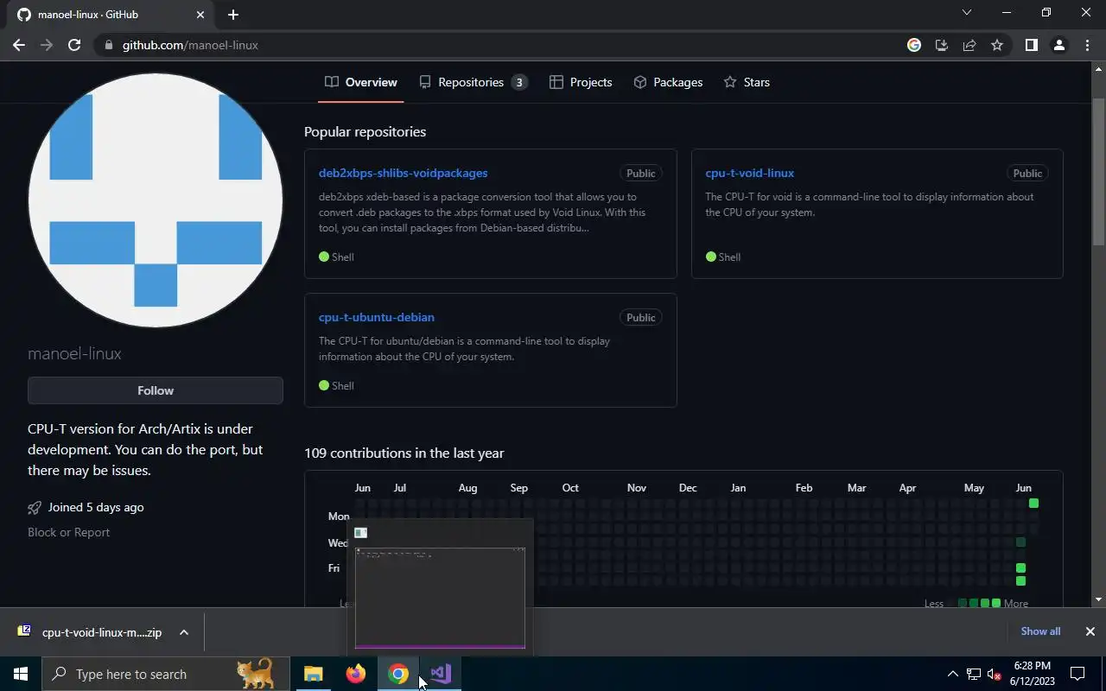
Task: Open the browser side panel
Action: click(x=1031, y=45)
